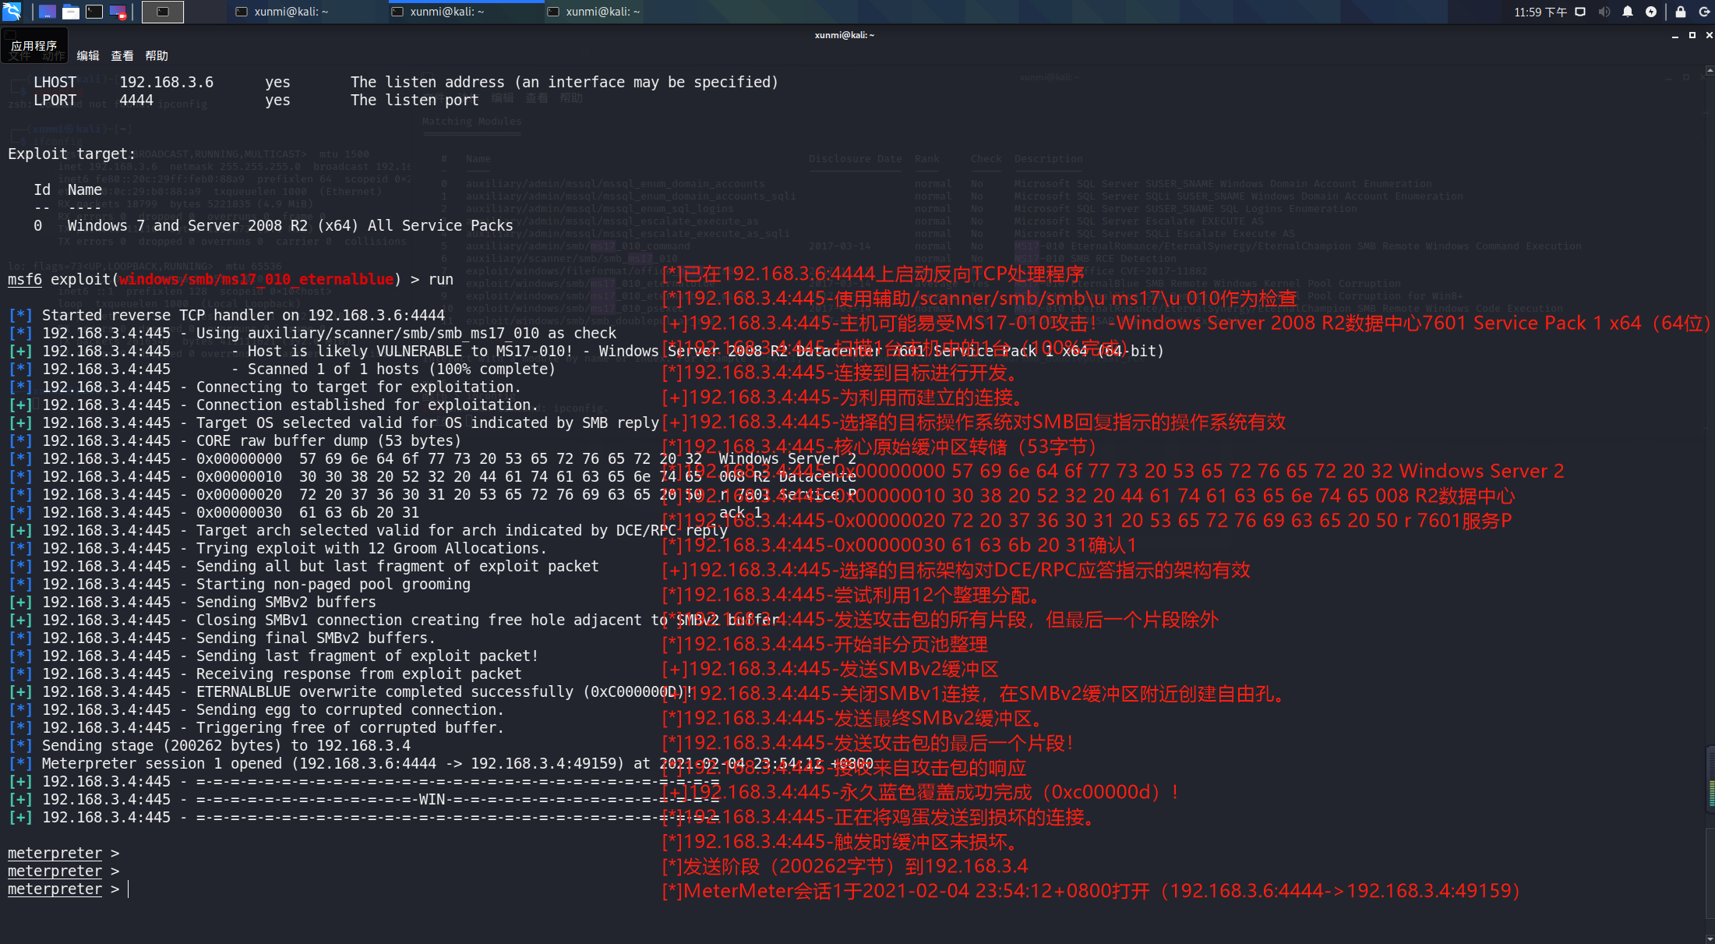Log out using the panel logout icon
This screenshot has height=944, width=1715.
[x=1705, y=12]
